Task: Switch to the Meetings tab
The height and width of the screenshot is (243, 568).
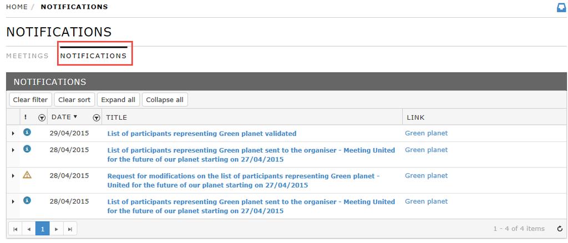Action: tap(28, 56)
